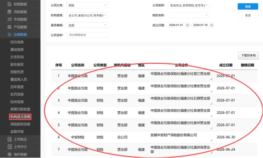Viewport: 263px width, 158px height.
Task: Open 海外数据 menu section
Action: pyautogui.click(x=20, y=154)
